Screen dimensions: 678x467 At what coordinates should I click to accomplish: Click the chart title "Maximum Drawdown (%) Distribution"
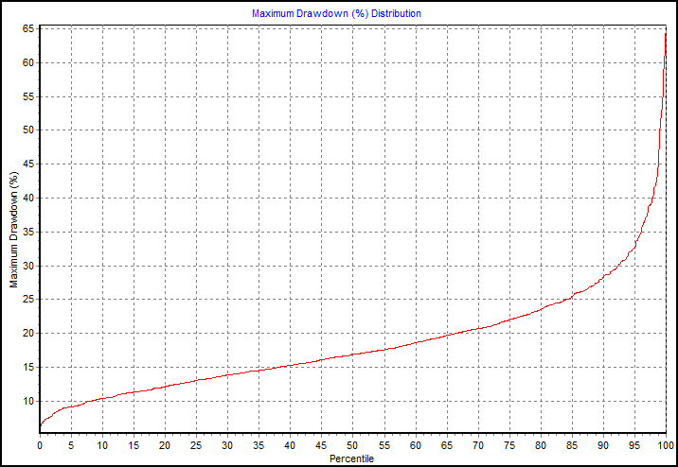coord(336,13)
